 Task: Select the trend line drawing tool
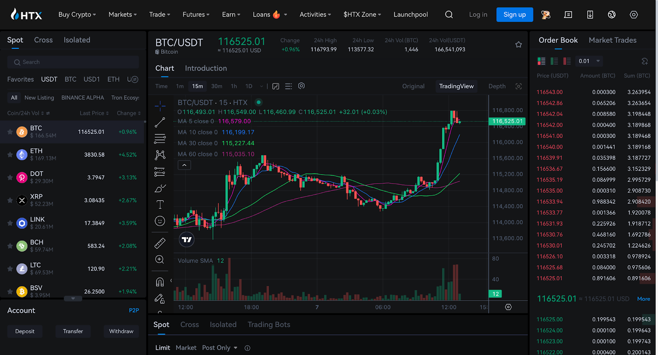tap(160, 122)
